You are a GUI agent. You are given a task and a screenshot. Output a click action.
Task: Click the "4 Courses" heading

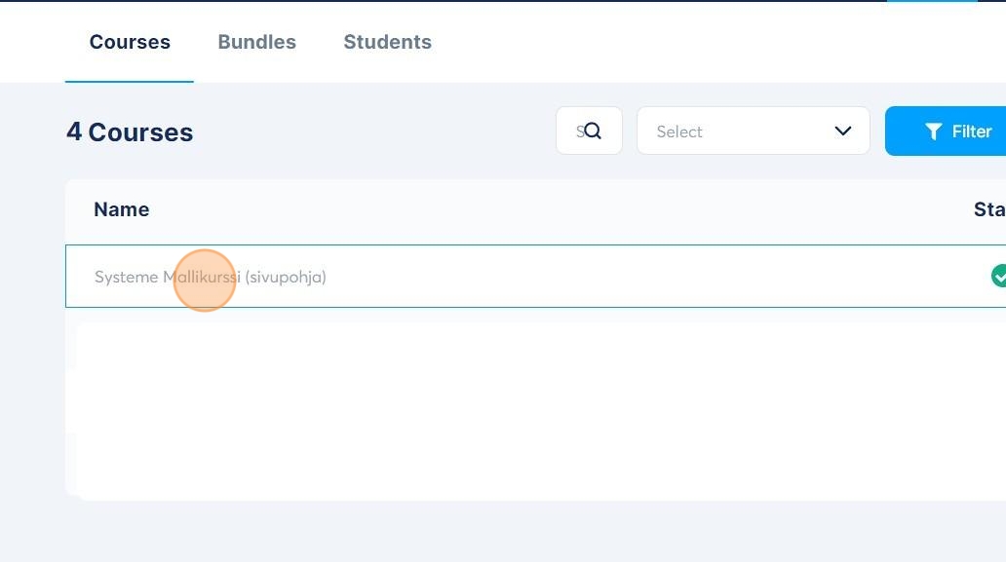click(x=130, y=132)
